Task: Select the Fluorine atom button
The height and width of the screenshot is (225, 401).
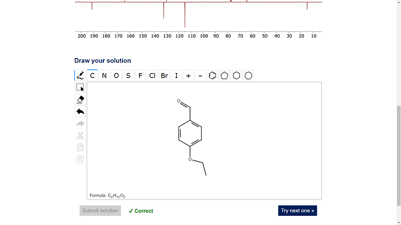Action: 140,75
